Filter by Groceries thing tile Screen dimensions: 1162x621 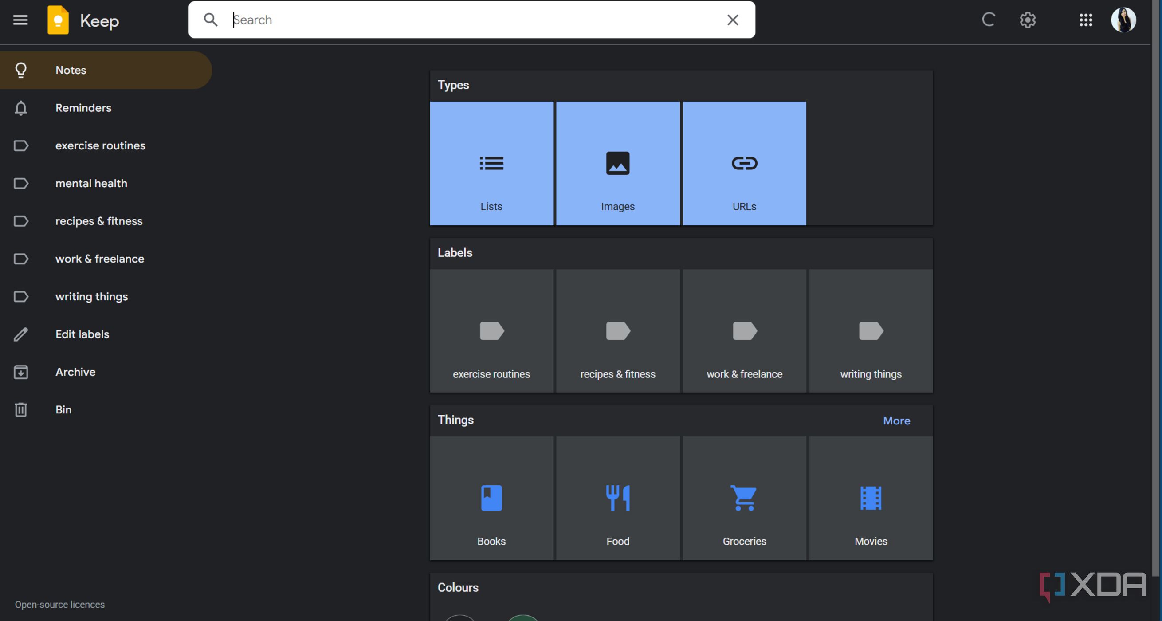(x=744, y=498)
